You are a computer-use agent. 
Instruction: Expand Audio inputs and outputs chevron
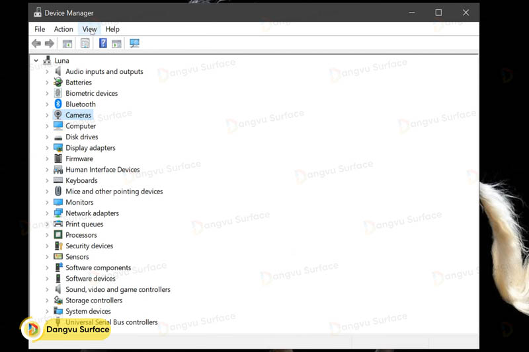coord(47,71)
